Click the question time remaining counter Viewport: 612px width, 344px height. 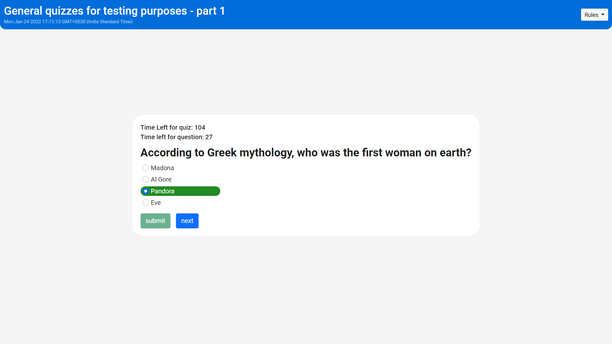tap(177, 137)
